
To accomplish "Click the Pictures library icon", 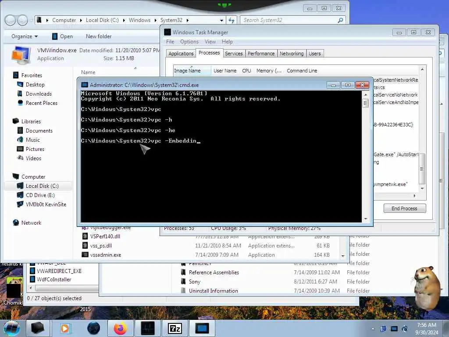I will tap(20, 149).
